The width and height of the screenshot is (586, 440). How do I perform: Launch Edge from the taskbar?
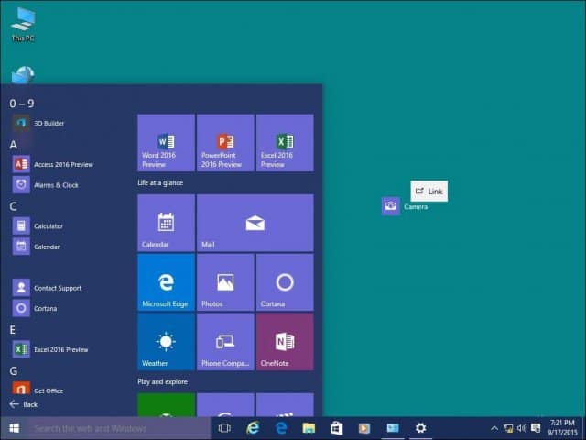click(281, 428)
